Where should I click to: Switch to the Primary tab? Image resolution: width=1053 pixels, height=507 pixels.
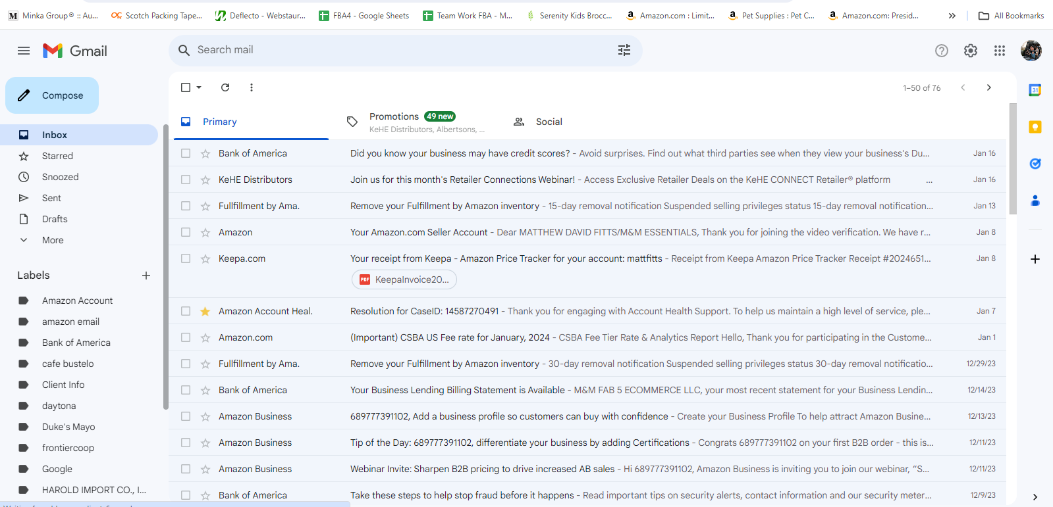point(251,122)
